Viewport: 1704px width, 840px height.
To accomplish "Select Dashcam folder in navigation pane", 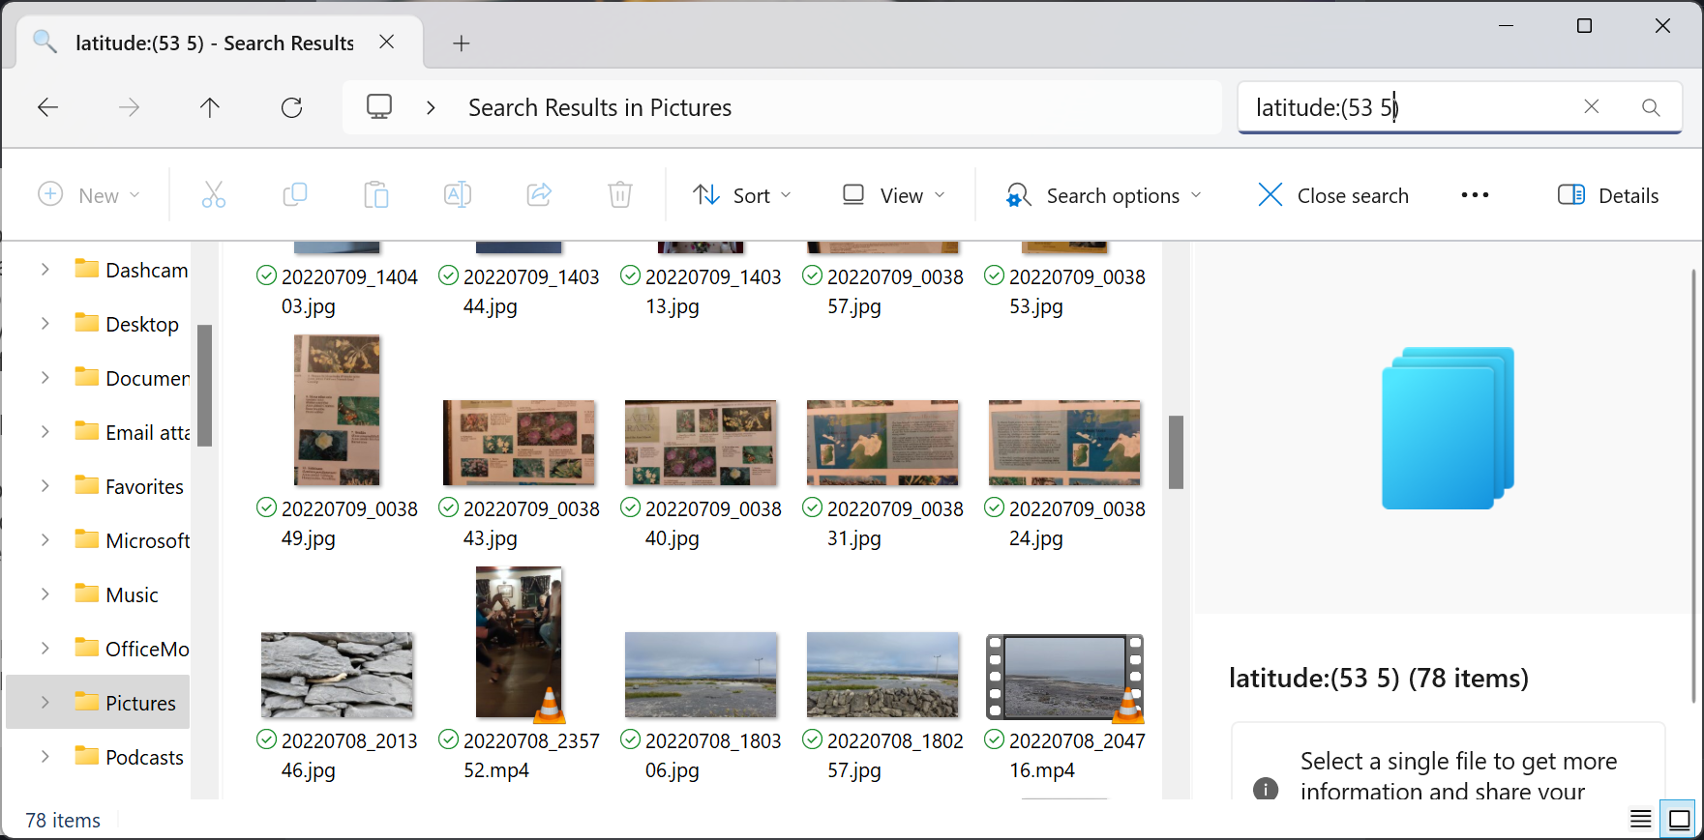I will (131, 270).
